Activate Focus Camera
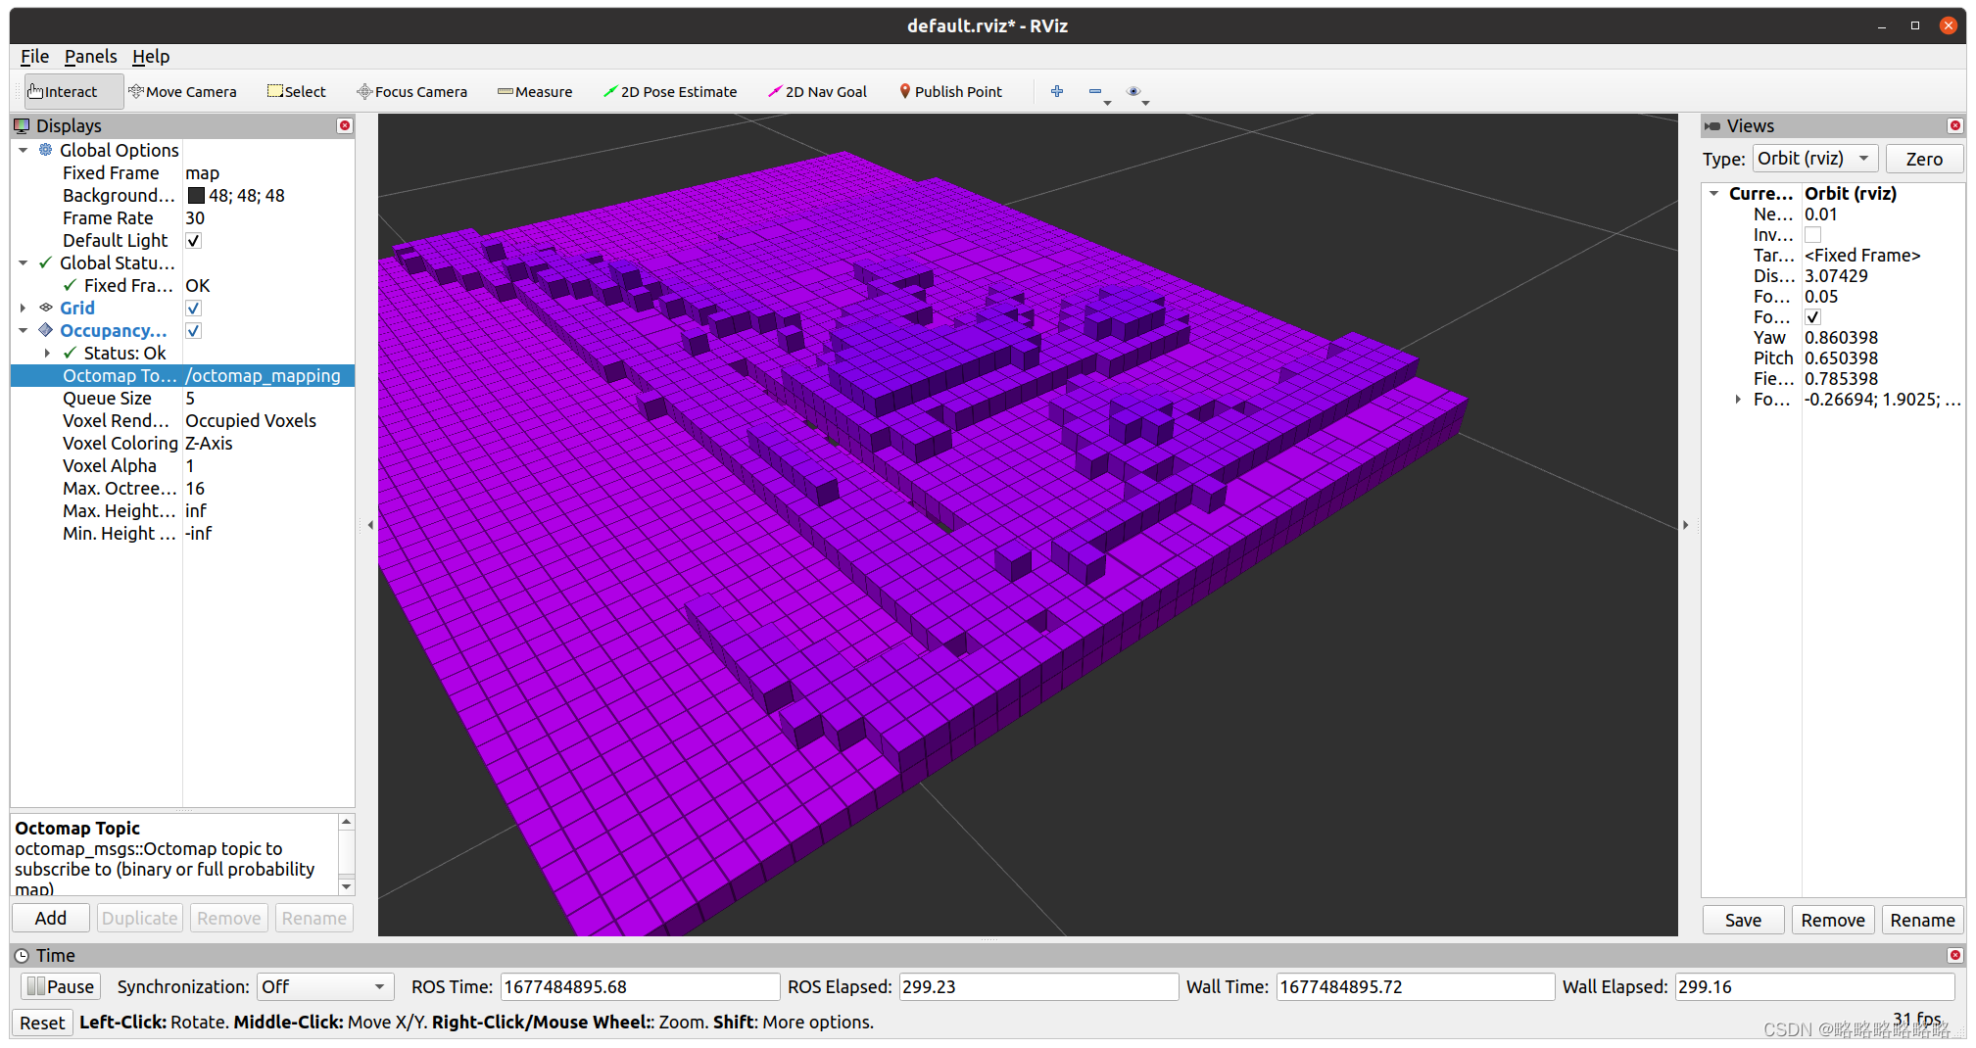This screenshot has height=1048, width=1976. 411,91
